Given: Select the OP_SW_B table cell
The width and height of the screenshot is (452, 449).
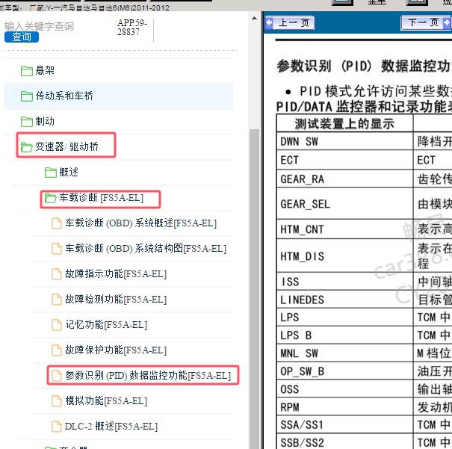Looking at the screenshot, I should [344, 371].
